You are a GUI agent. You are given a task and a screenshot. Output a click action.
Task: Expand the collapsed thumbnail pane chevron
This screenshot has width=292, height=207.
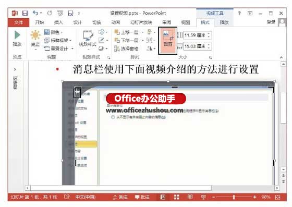[x=15, y=69]
